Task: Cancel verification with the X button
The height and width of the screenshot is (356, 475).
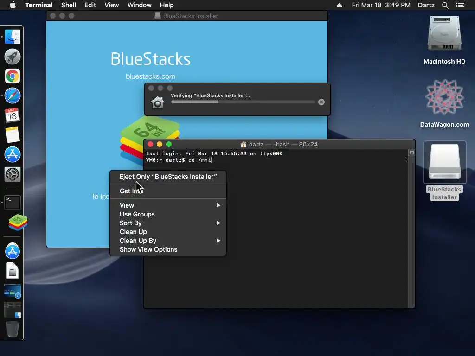Action: pos(321,102)
